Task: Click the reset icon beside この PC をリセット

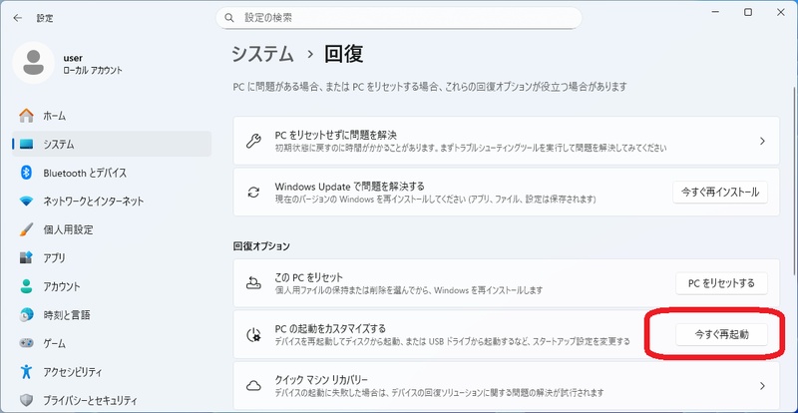Action: click(x=253, y=282)
